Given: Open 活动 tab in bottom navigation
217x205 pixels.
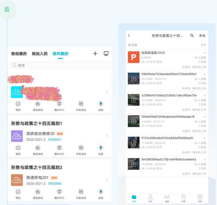Looking at the screenshot, I should pos(167,198).
